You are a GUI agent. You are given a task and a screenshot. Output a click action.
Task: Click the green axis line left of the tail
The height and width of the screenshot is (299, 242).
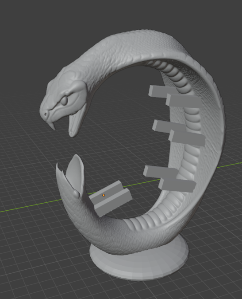[x=31, y=206]
